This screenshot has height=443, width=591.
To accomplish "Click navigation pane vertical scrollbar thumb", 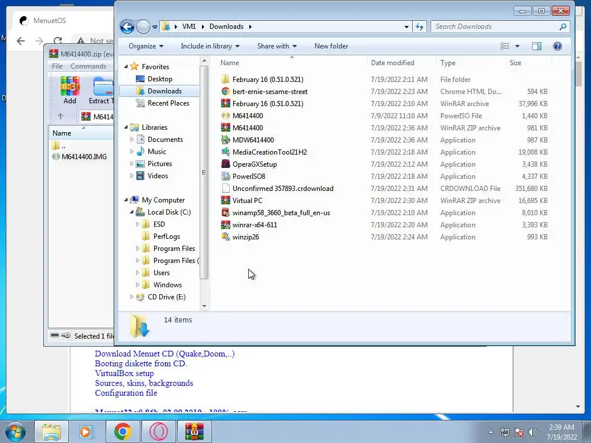I will point(204,172).
